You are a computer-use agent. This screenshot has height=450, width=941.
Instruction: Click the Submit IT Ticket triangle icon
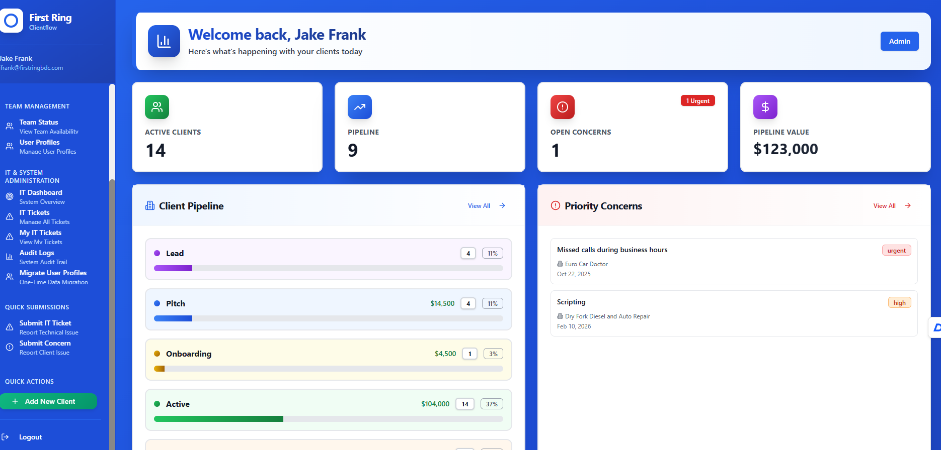10,327
